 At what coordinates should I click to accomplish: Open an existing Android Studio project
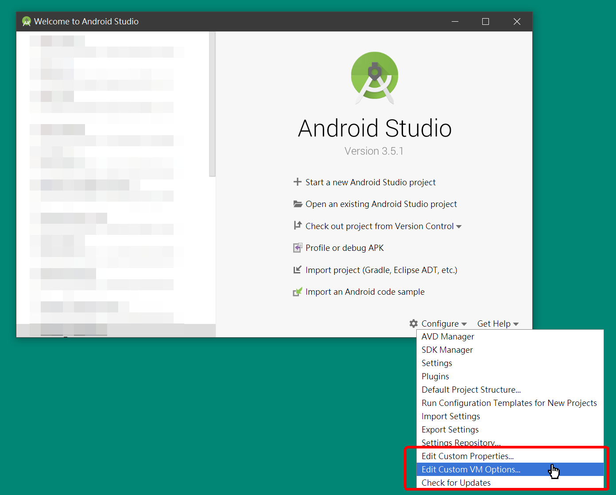click(x=381, y=204)
